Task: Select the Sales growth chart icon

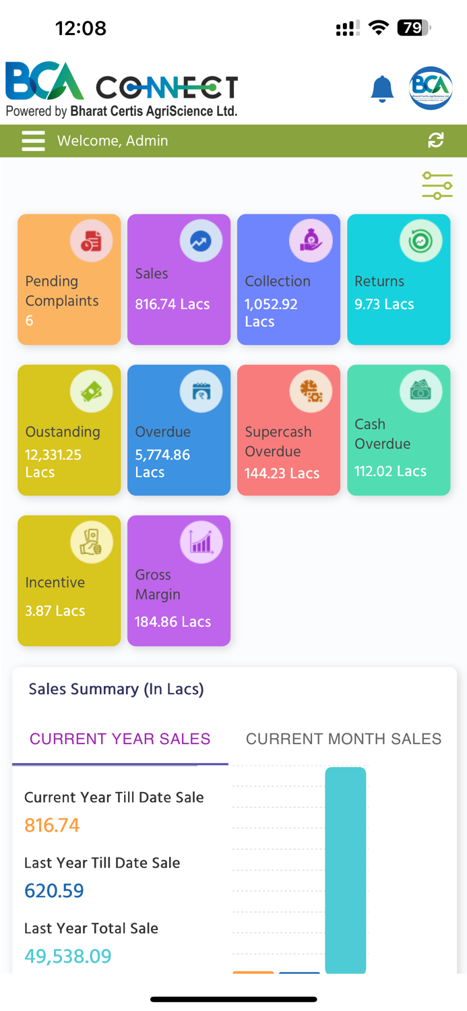Action: (200, 240)
